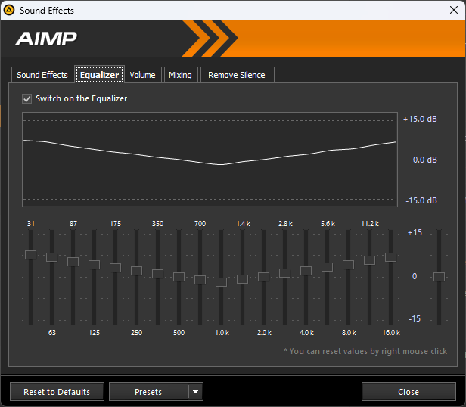Screen dimensions: 466x407
Task: Close the Sound Effects window with X
Action: 454,10
